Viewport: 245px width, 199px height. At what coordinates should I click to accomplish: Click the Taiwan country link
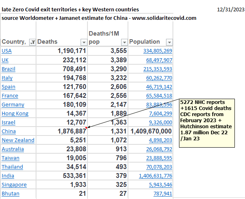11,158
